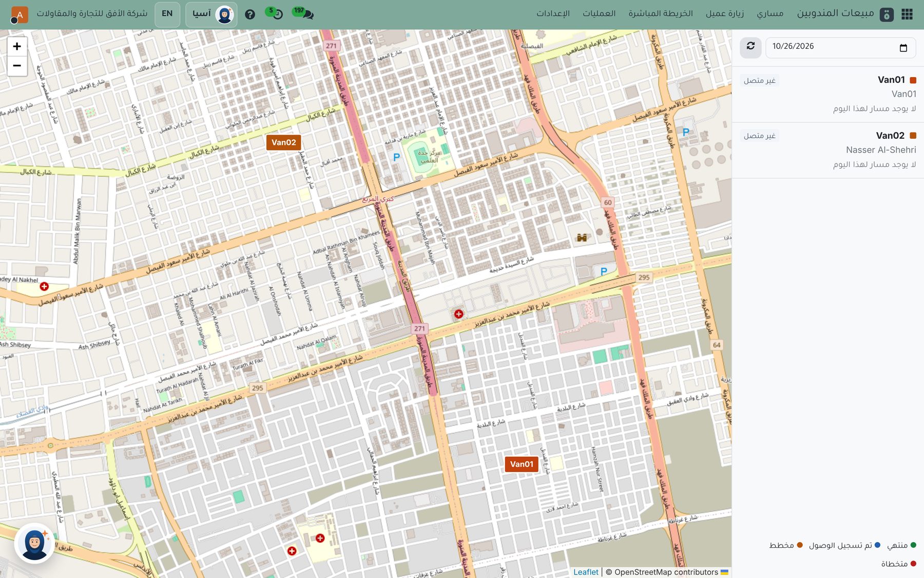Click the refresh routes icon button

750,47
